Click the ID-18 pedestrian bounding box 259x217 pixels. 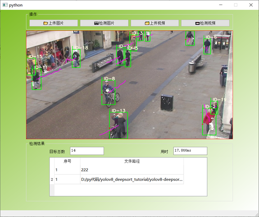tap(76, 58)
